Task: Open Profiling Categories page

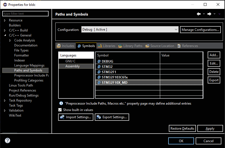Action: 29,80
